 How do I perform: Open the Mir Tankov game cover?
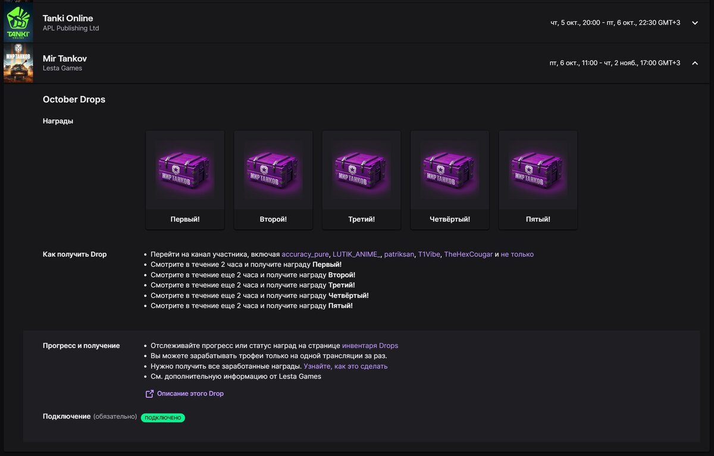click(18, 63)
